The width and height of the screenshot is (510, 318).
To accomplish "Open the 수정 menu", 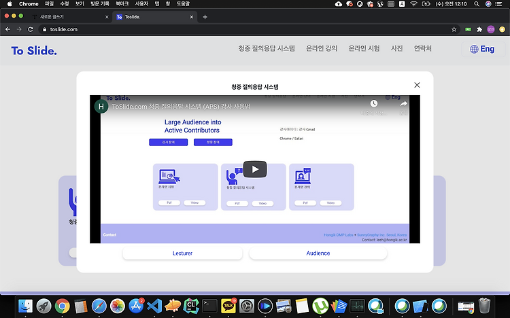I will pos(65,4).
